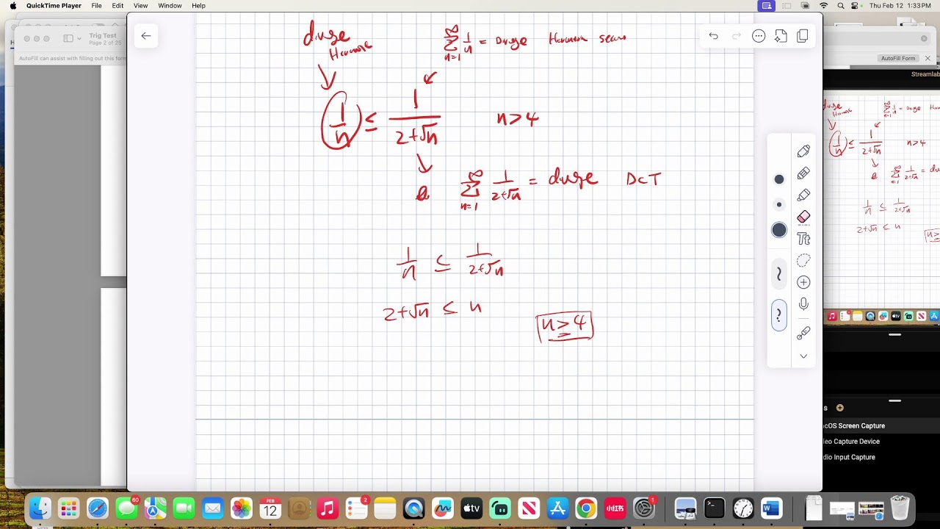Open Google Chrome from the Dock
940x529 pixels.
586,508
